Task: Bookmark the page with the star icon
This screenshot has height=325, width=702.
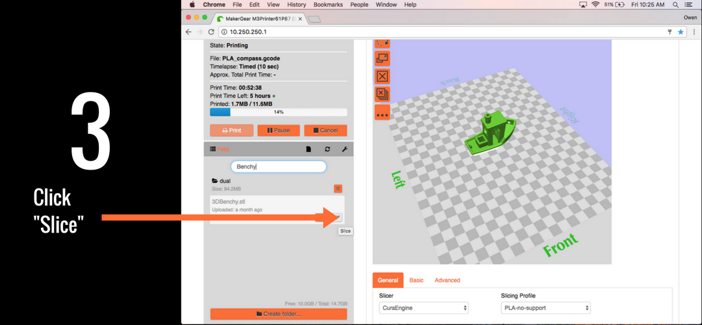Action: point(681,32)
